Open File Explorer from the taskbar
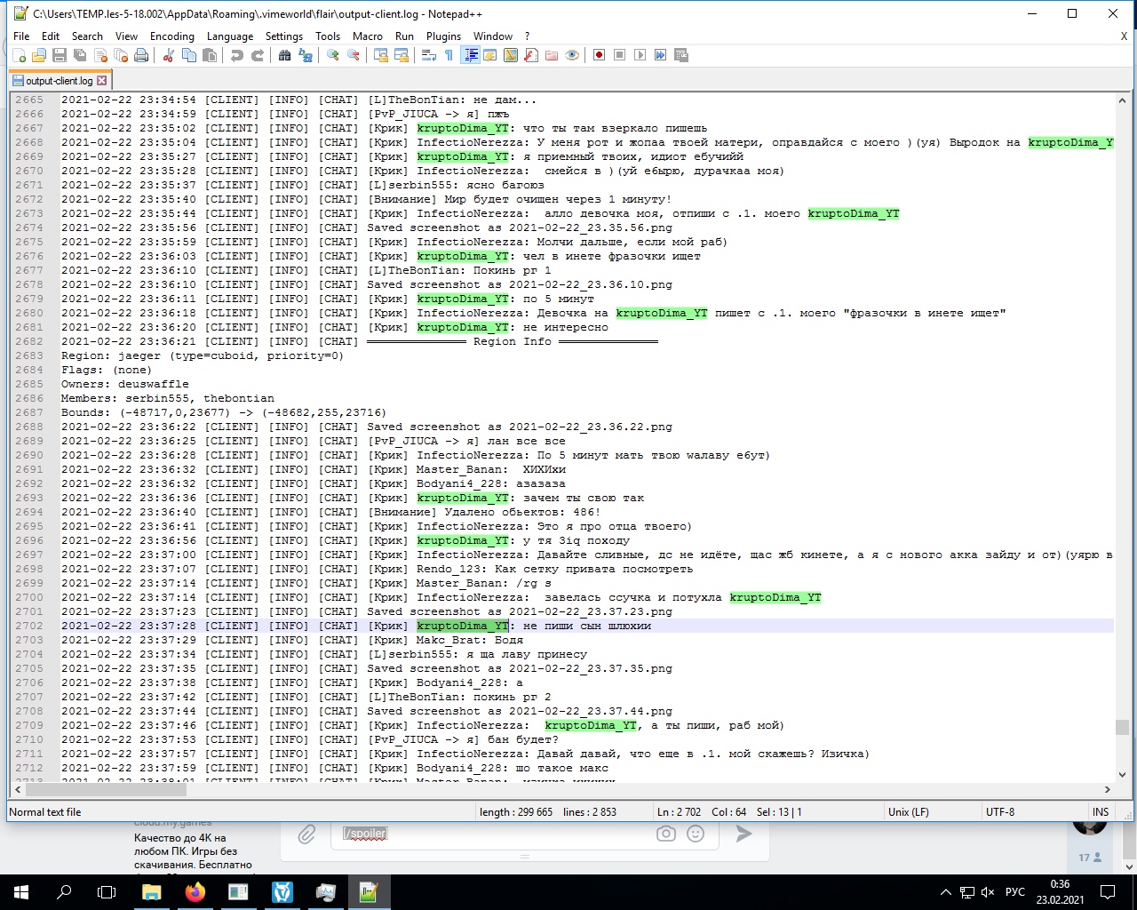1137x910 pixels. click(x=152, y=892)
